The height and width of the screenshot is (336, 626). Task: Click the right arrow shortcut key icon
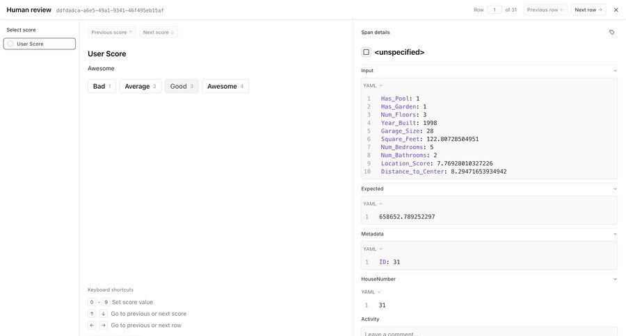click(x=103, y=325)
